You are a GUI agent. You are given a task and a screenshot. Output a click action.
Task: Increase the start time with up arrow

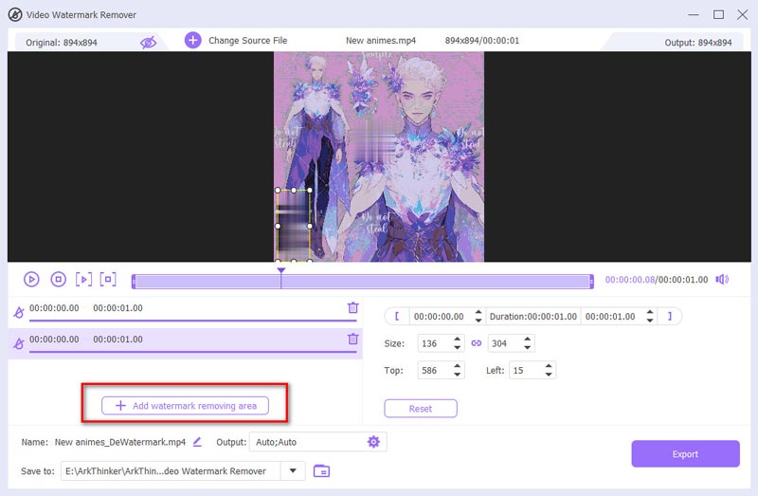(478, 312)
